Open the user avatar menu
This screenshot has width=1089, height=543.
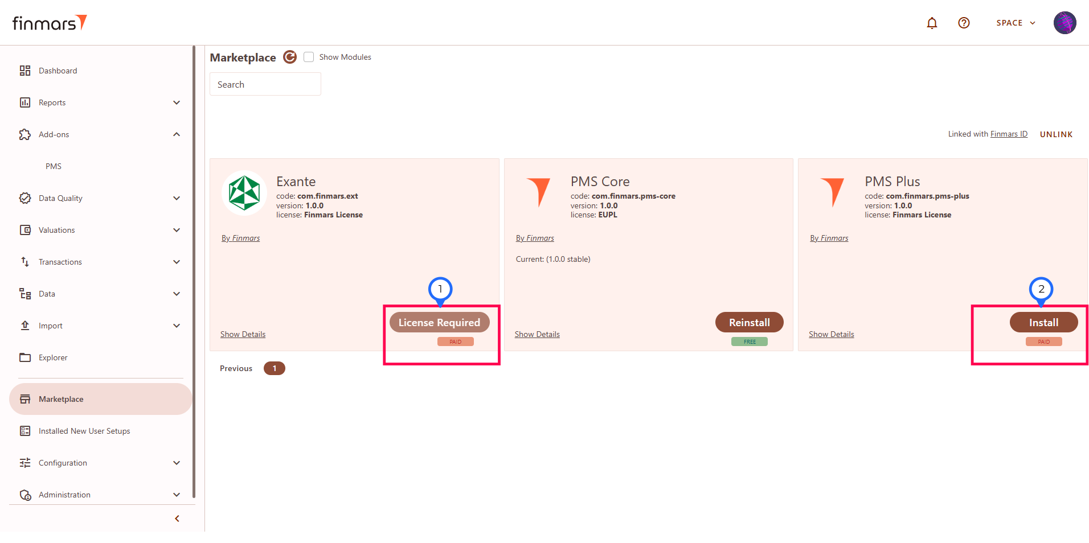[1065, 23]
